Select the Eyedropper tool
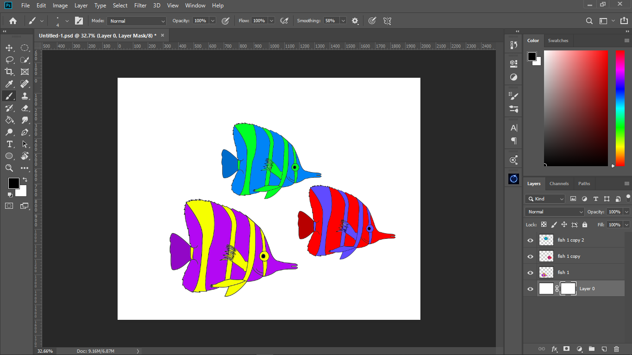Screen dimensions: 632x355 pyautogui.click(x=9, y=84)
